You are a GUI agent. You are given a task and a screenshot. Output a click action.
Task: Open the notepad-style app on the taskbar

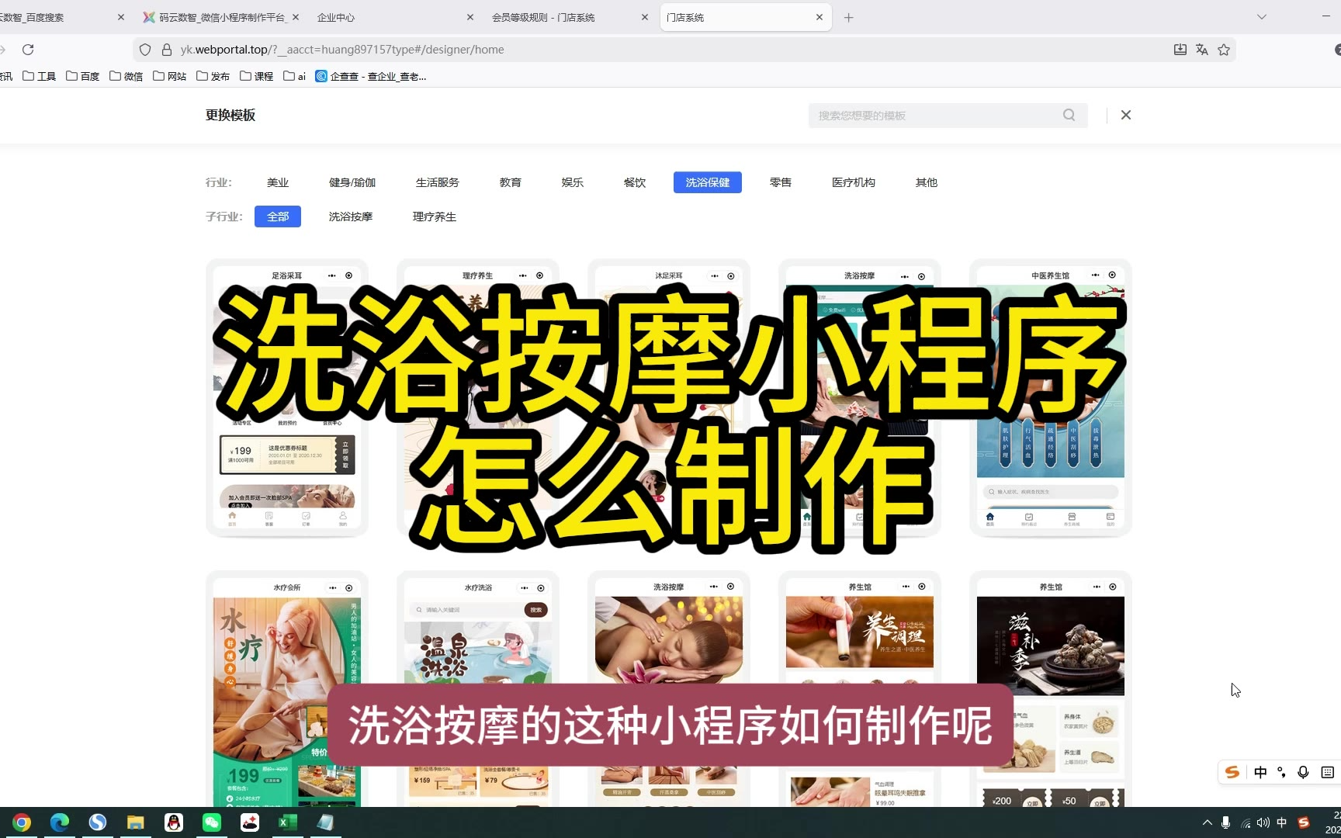click(326, 822)
